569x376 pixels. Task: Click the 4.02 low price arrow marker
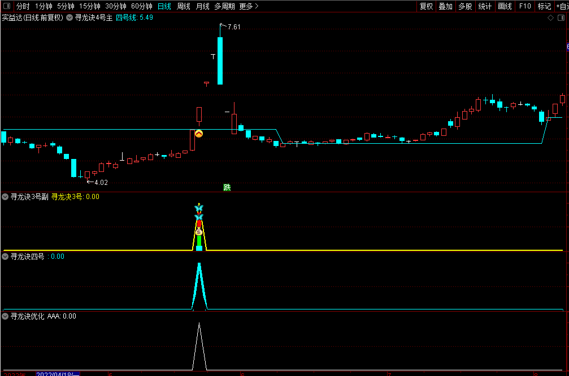97,183
